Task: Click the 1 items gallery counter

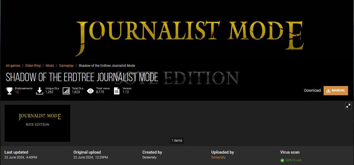Action: click(x=177, y=141)
